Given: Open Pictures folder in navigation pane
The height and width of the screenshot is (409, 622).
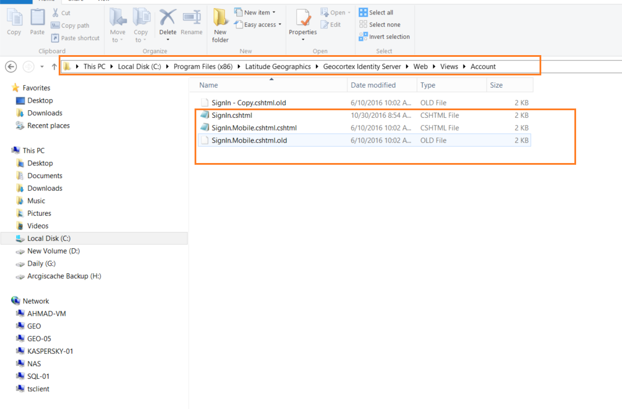Looking at the screenshot, I should (39, 213).
